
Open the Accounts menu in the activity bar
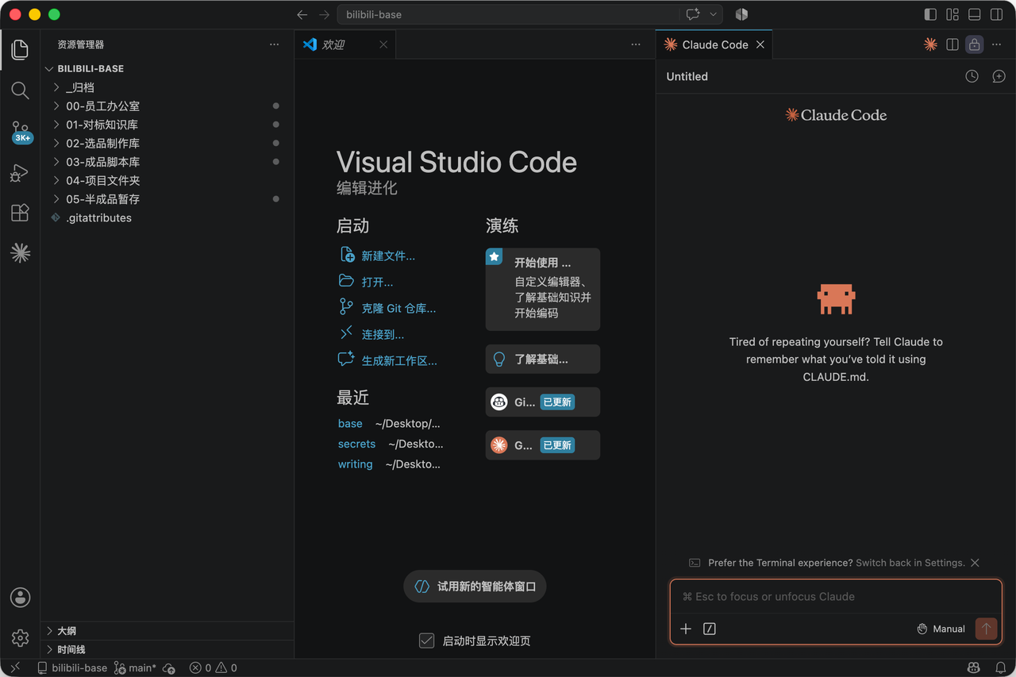[20, 597]
